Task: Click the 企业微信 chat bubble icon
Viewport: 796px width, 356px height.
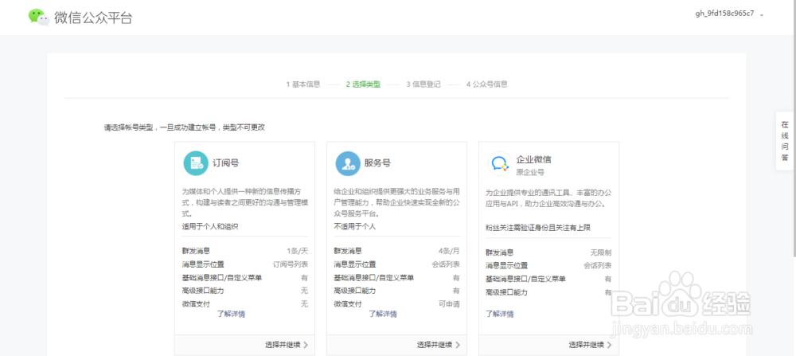Action: [x=500, y=163]
